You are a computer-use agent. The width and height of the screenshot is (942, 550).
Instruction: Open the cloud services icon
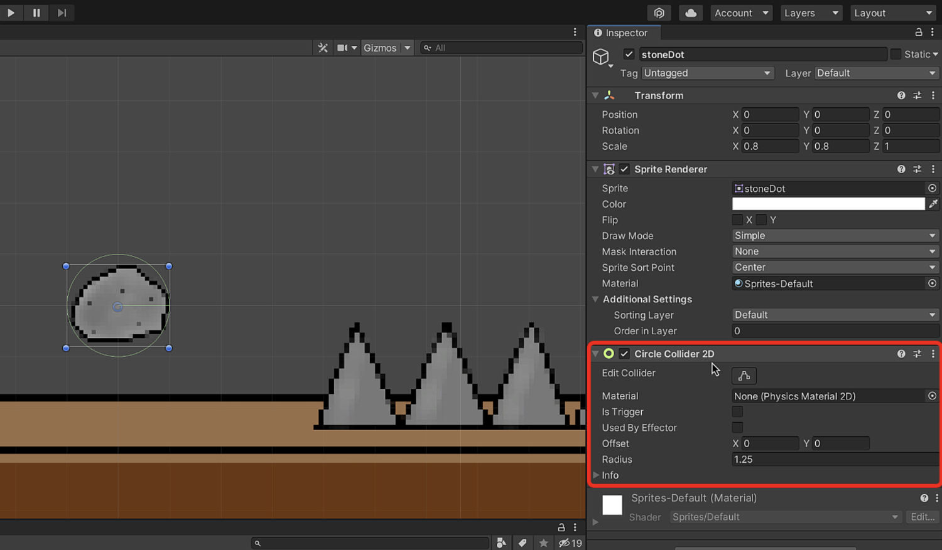[691, 13]
